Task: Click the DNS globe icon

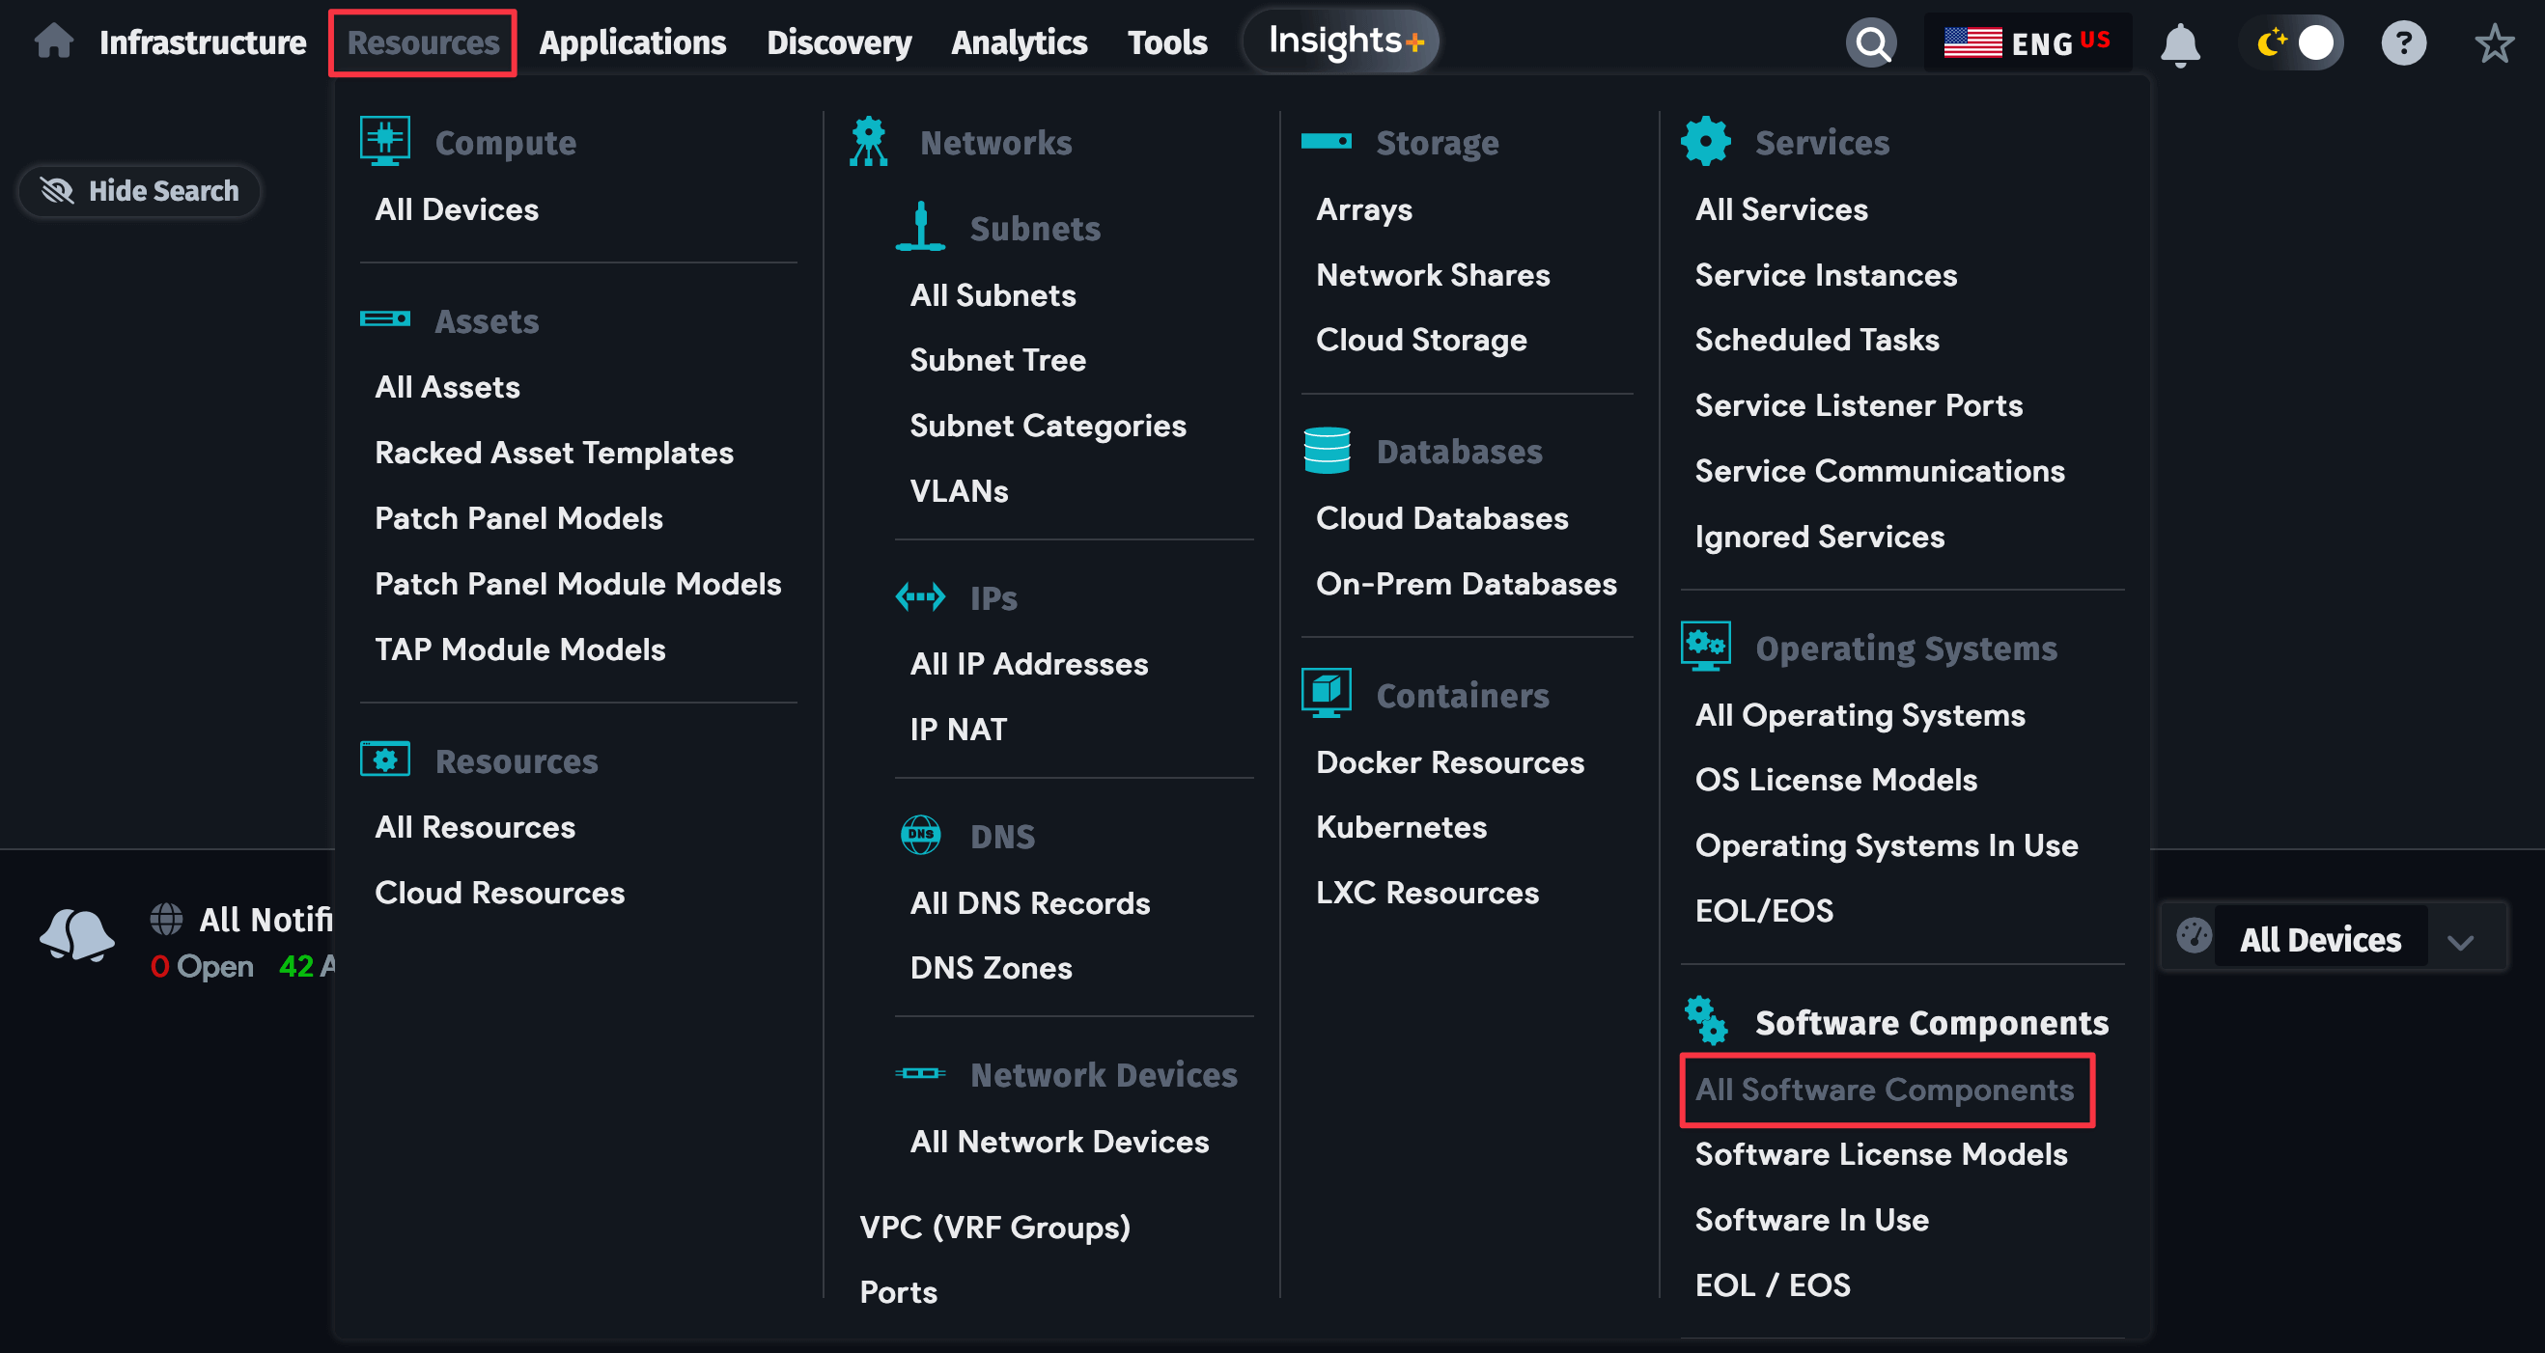Action: [x=922, y=835]
